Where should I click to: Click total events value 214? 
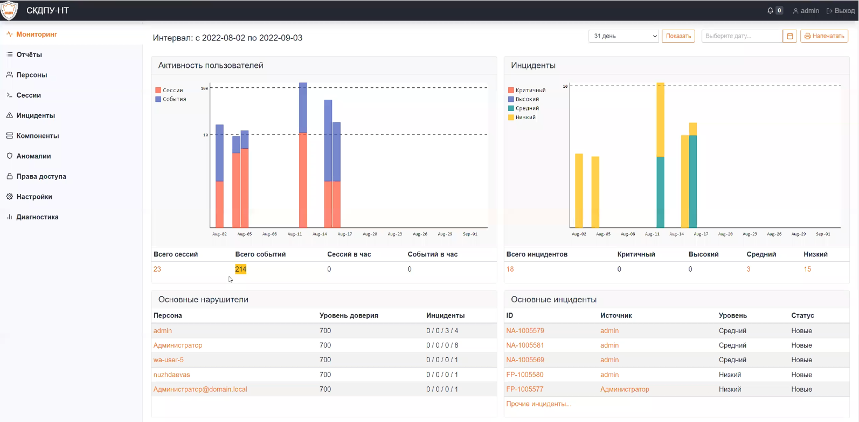click(241, 269)
